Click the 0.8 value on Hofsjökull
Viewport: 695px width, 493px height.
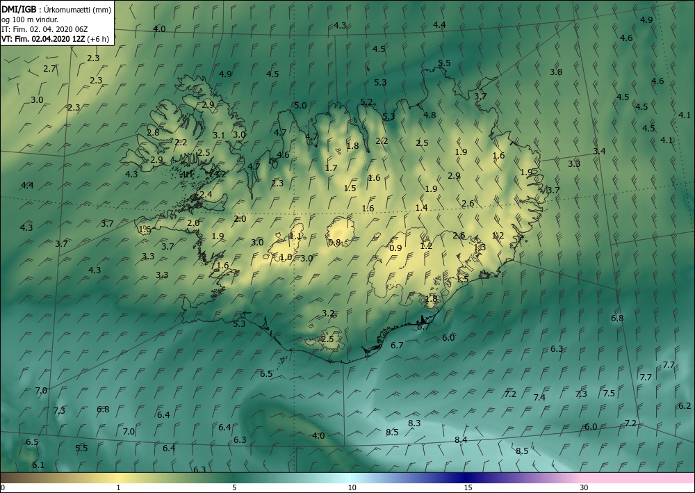[335, 243]
